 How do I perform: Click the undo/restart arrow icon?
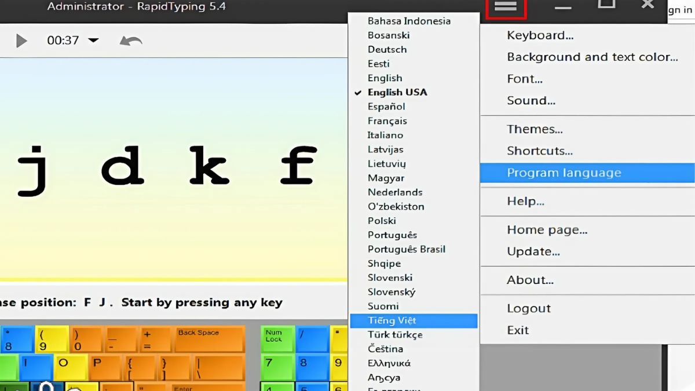pyautogui.click(x=131, y=41)
